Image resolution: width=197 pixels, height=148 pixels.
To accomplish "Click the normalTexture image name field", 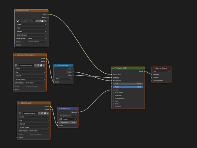I will click(x=30, y=113).
